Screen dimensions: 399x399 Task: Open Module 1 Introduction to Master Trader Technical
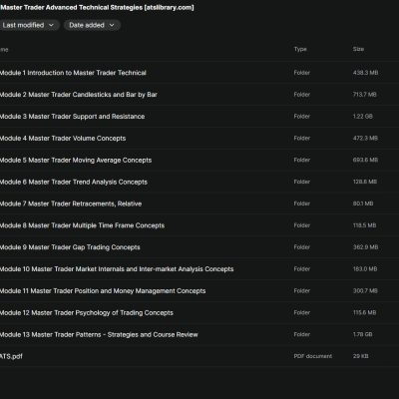(x=73, y=73)
